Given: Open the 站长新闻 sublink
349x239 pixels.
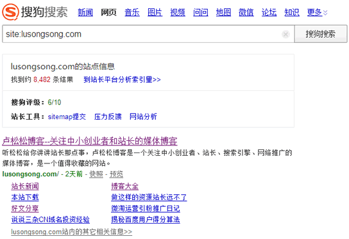Looking at the screenshot, I should (x=25, y=186).
